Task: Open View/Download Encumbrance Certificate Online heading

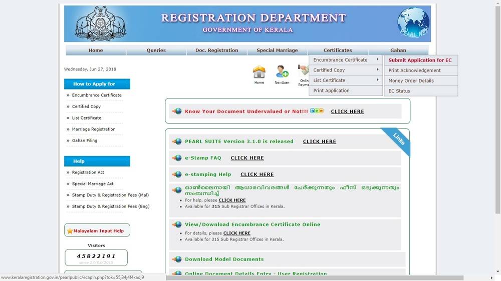Action: pyautogui.click(x=253, y=224)
